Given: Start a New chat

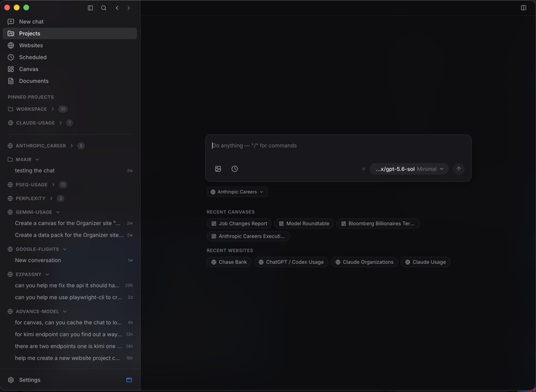Looking at the screenshot, I should tap(70, 21).
